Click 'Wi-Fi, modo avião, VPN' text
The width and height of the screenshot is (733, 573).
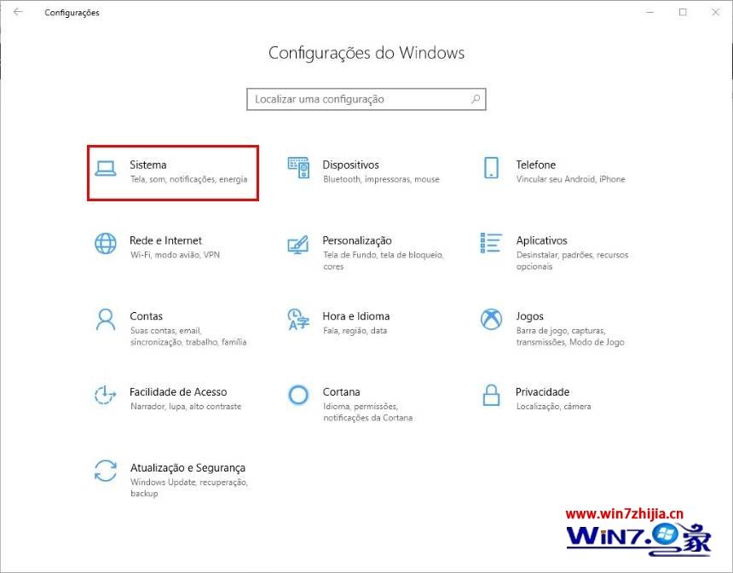pos(175,255)
